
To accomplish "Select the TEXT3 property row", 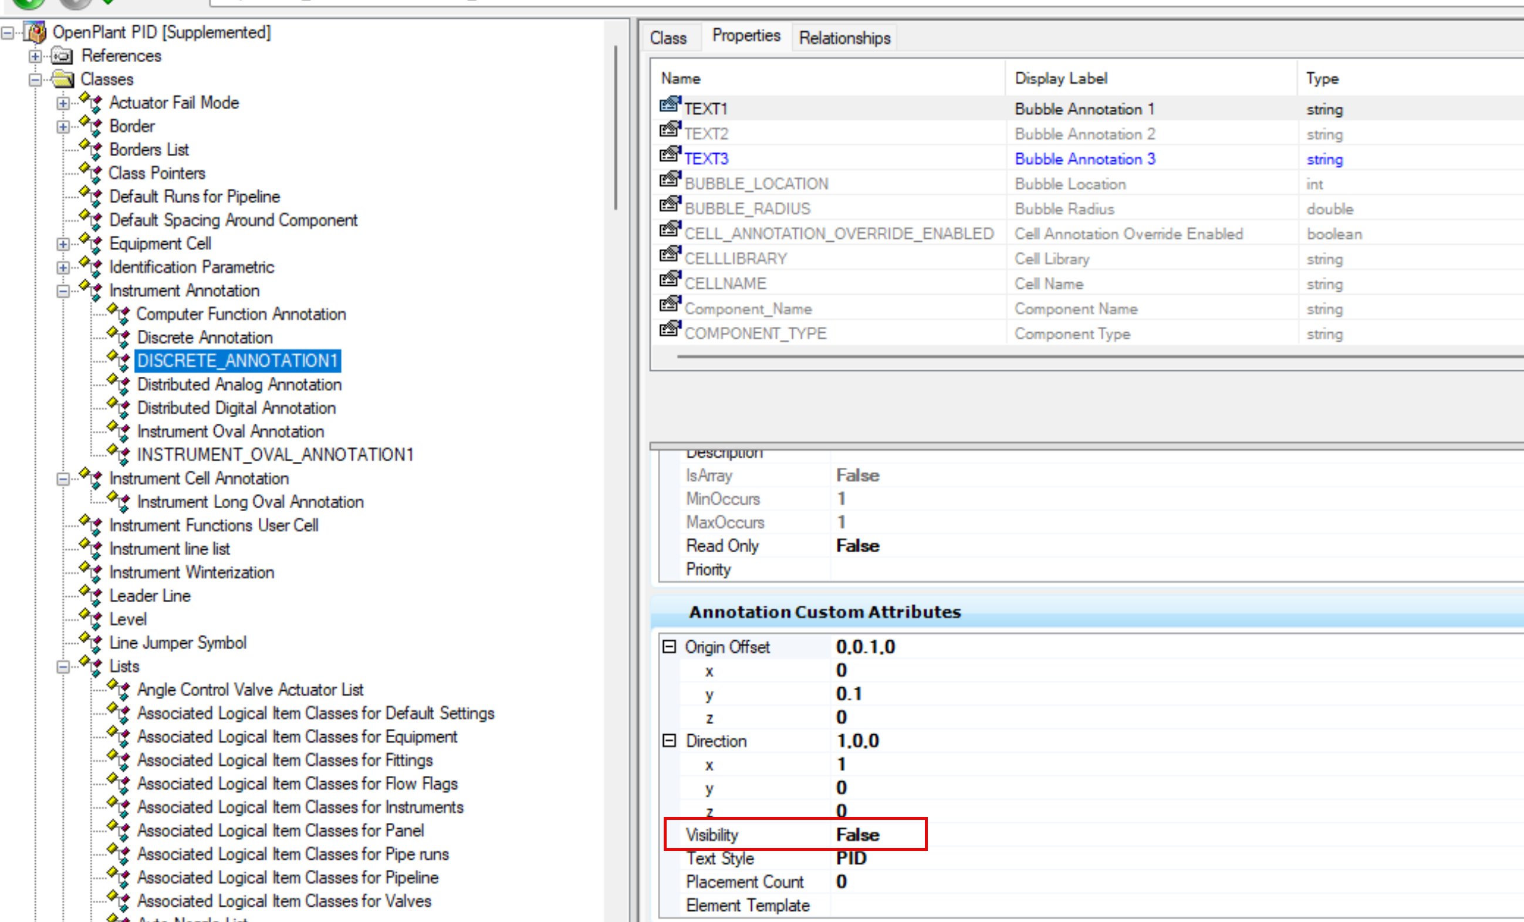I will click(x=707, y=159).
